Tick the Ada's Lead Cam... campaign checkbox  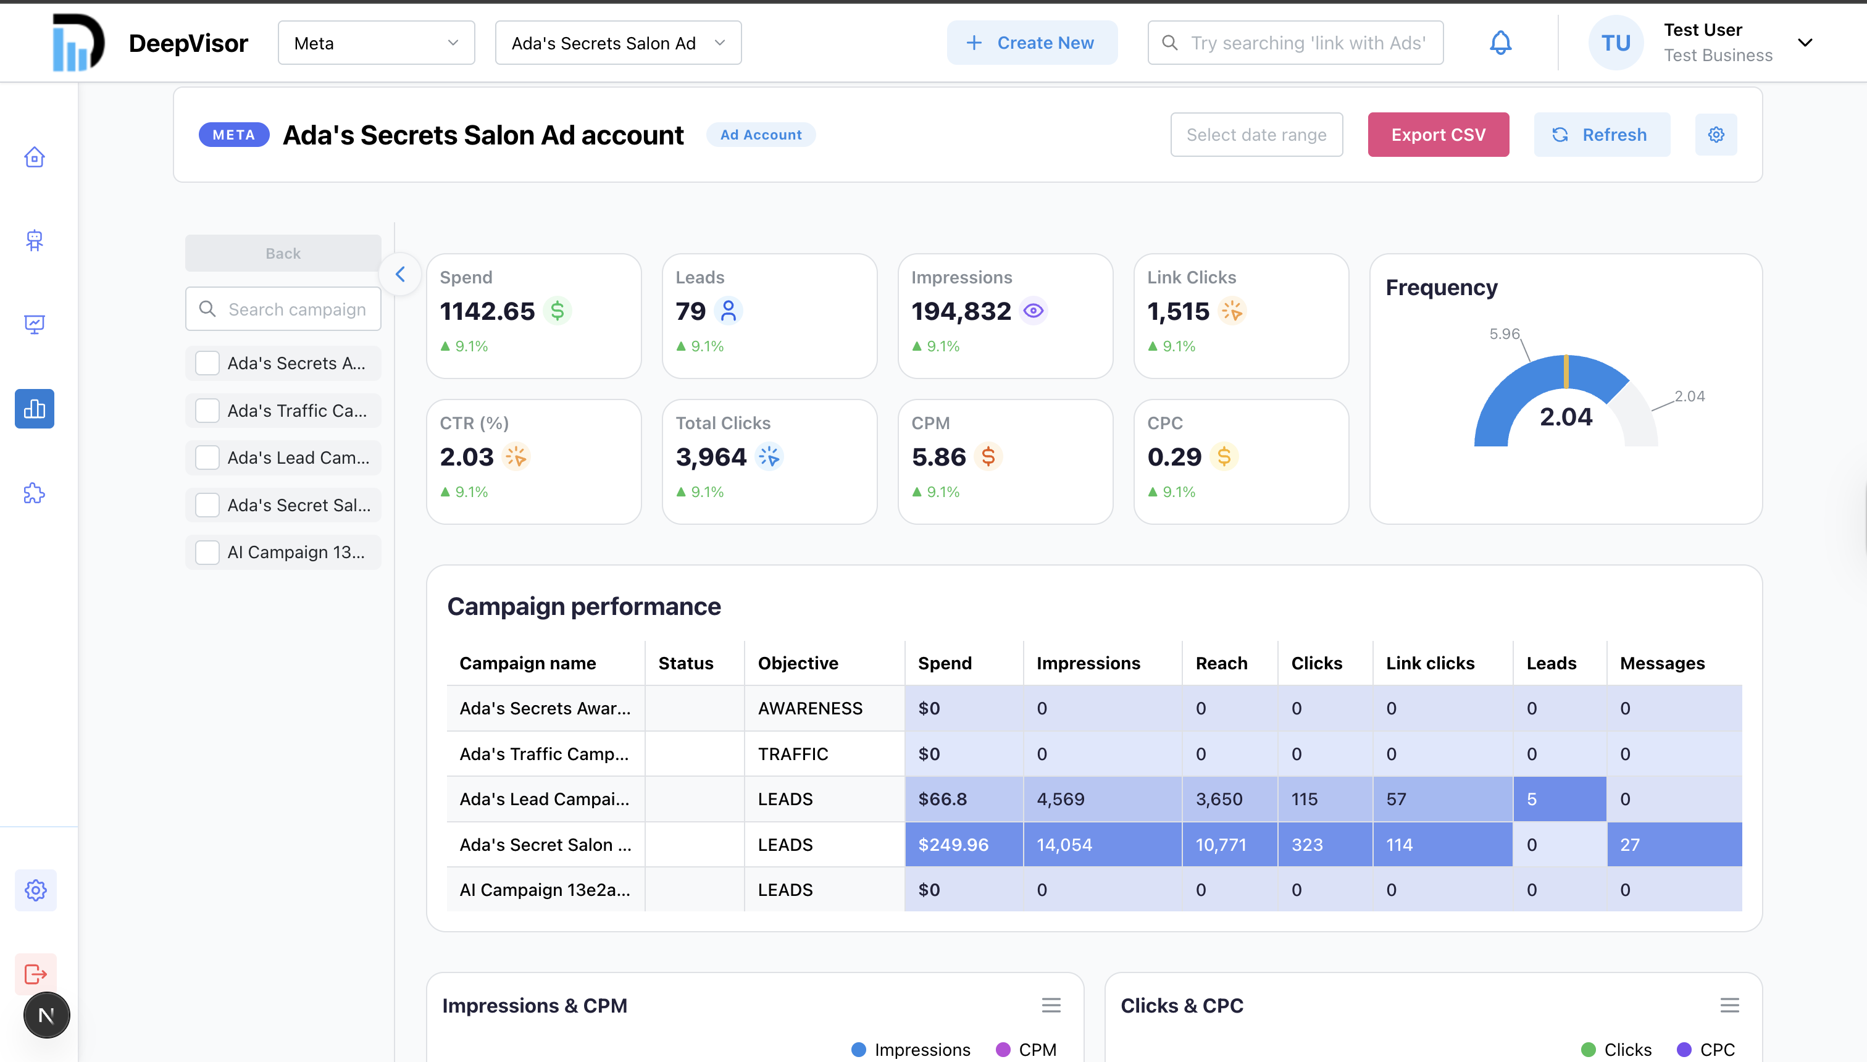click(208, 458)
